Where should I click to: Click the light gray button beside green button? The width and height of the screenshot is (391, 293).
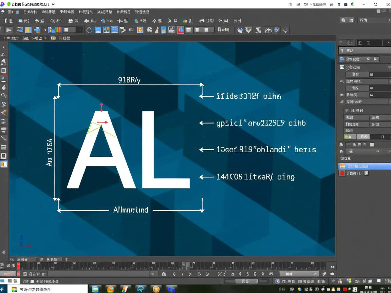[364, 137]
